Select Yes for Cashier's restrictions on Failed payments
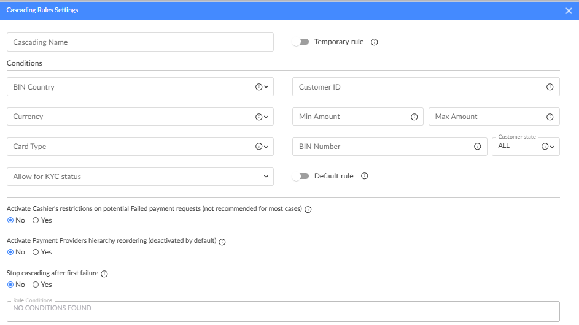Screen dimensions: 579x325 pos(36,220)
